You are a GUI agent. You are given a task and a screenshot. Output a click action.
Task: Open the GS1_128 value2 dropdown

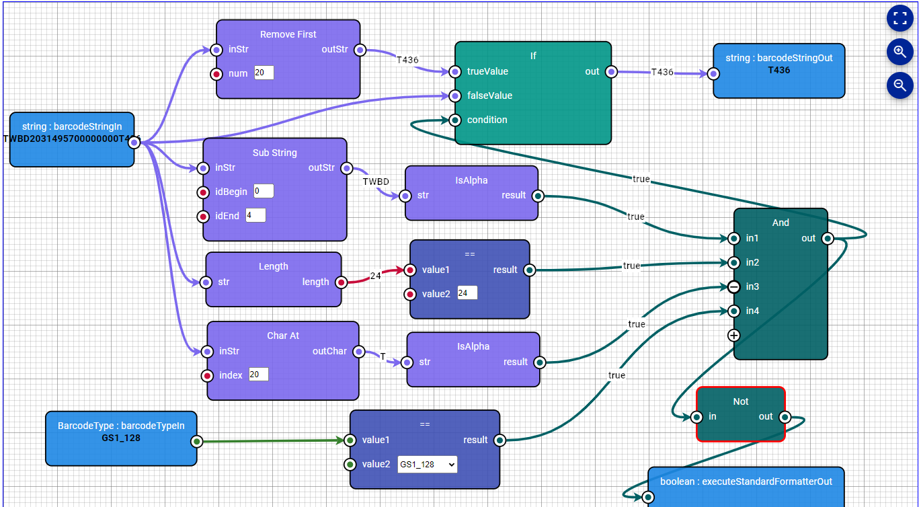point(427,465)
